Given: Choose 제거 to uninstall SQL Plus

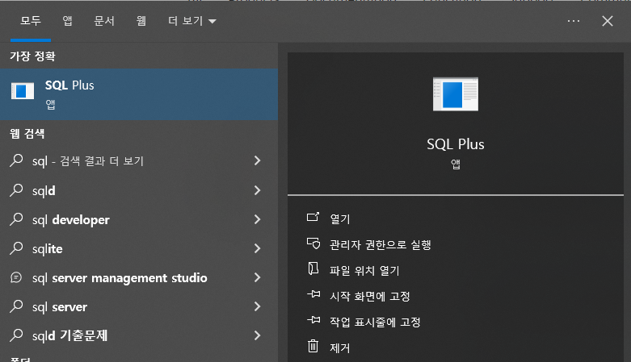Looking at the screenshot, I should pos(340,348).
